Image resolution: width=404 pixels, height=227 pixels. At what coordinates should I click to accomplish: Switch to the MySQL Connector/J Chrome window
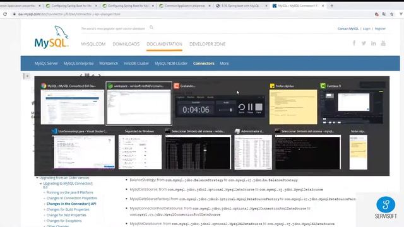pos(73,107)
